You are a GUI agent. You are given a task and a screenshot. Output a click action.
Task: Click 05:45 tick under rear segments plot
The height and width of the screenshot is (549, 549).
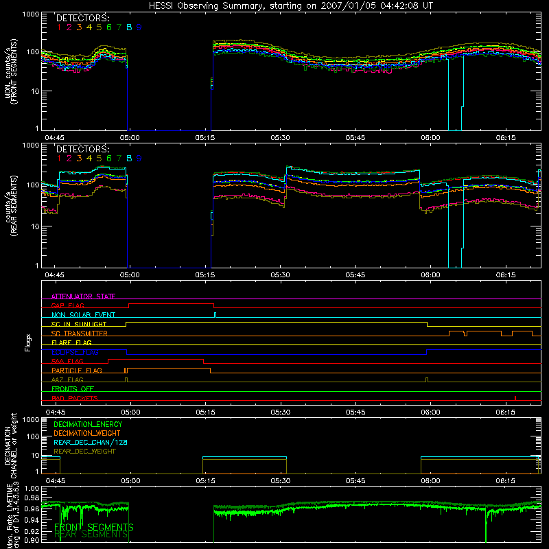click(355, 275)
